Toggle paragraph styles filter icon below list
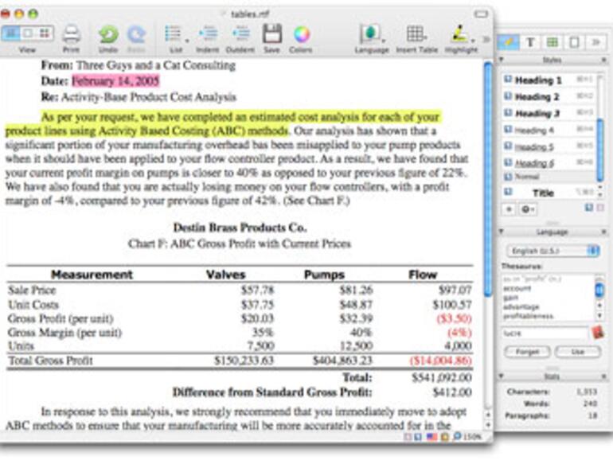The height and width of the screenshot is (460, 613). click(589, 208)
